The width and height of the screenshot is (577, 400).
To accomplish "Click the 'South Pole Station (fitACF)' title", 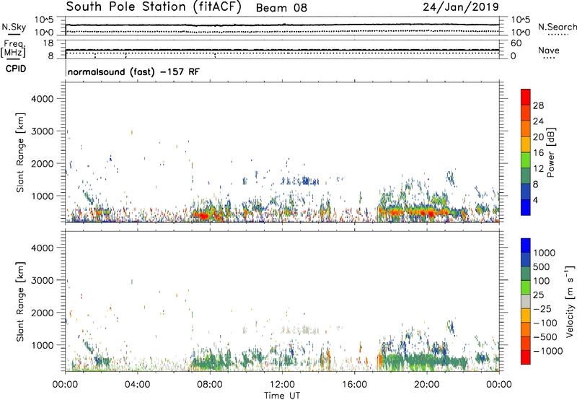I will pyautogui.click(x=154, y=7).
